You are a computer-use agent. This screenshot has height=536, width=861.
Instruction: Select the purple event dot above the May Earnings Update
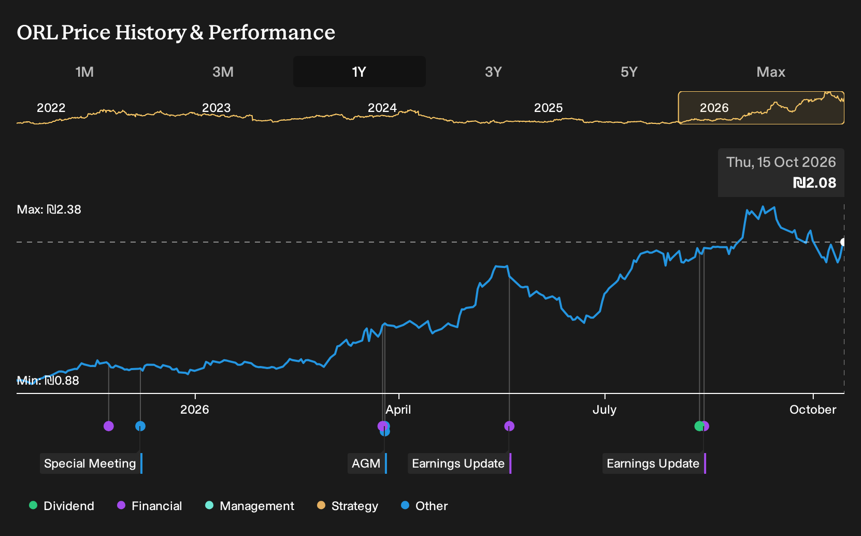pyautogui.click(x=509, y=426)
